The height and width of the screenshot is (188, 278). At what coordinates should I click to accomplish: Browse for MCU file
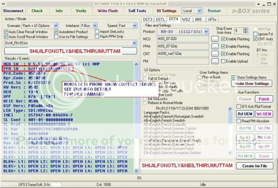point(215,39)
